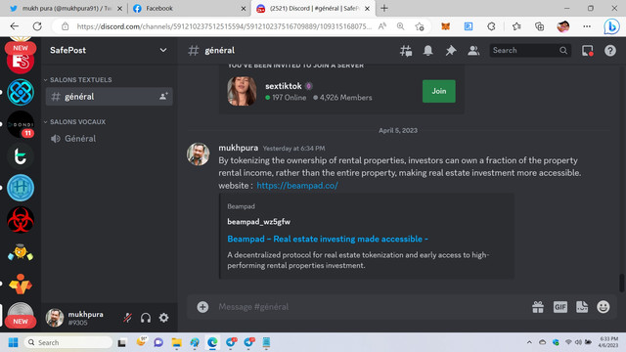Click mukhpura user avatar in bottom panel

(x=55, y=318)
